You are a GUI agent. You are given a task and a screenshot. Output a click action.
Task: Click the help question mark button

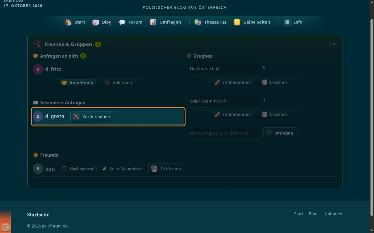pos(333,44)
